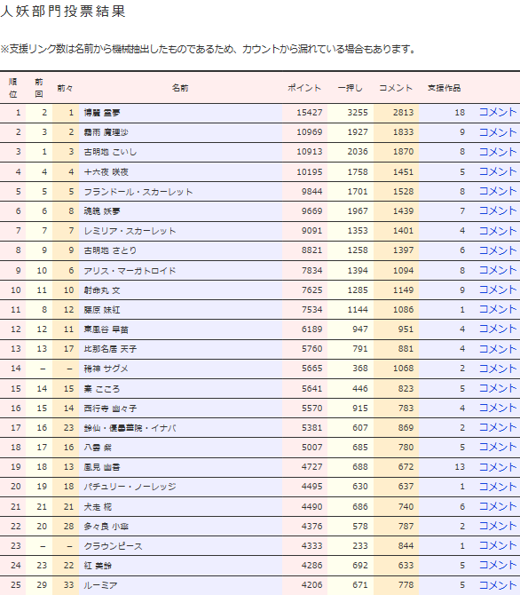Open コメント link for フランドール・スカーレット
Viewport: 520px width, 595px height.
pos(498,191)
